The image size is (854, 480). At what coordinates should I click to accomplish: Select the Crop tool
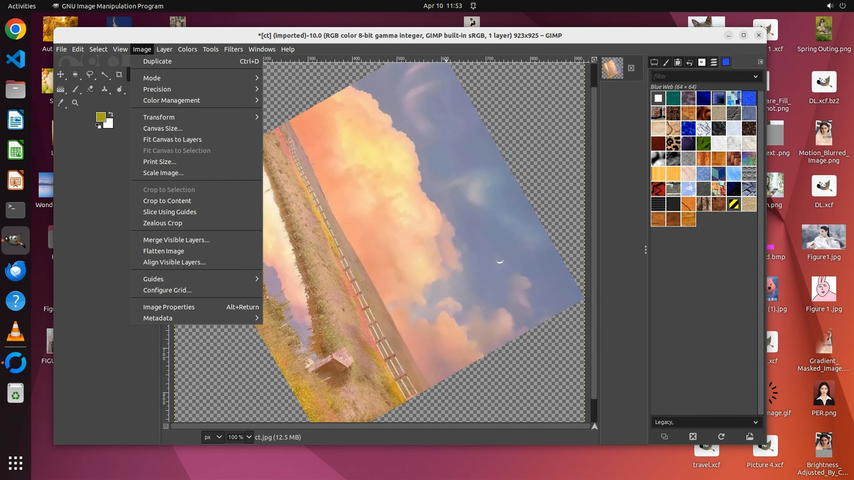click(119, 75)
